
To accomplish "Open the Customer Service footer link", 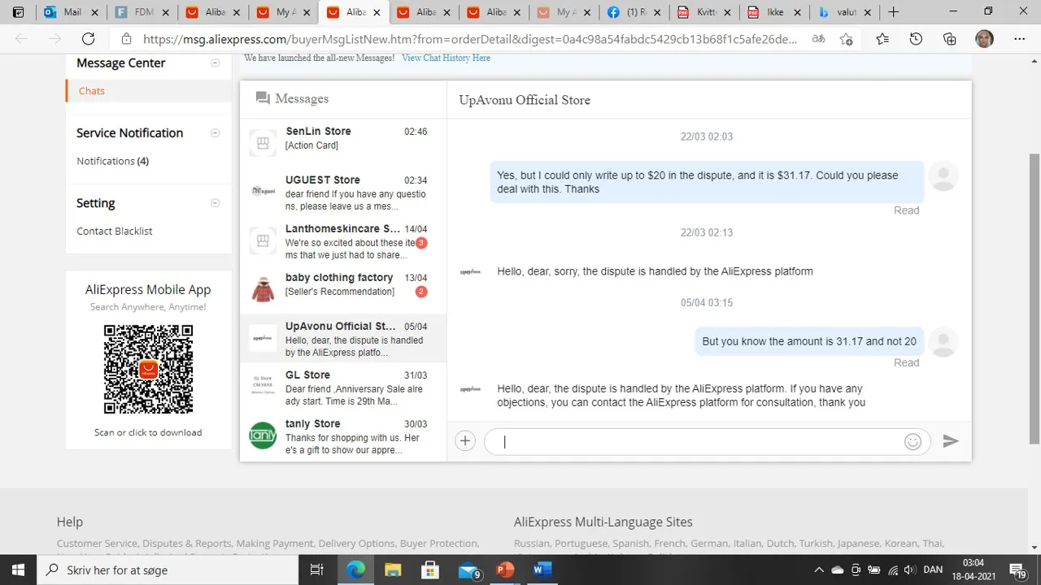I will 98,544.
